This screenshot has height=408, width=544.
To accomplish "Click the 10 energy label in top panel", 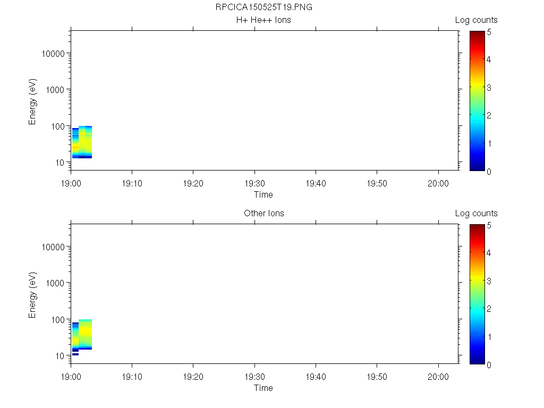I will pos(60,163).
